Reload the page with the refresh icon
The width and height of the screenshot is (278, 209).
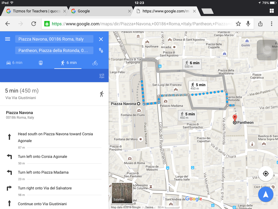(x=34, y=24)
